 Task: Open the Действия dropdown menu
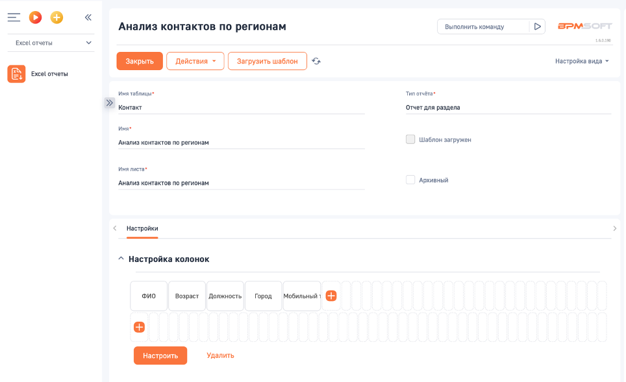coord(195,61)
